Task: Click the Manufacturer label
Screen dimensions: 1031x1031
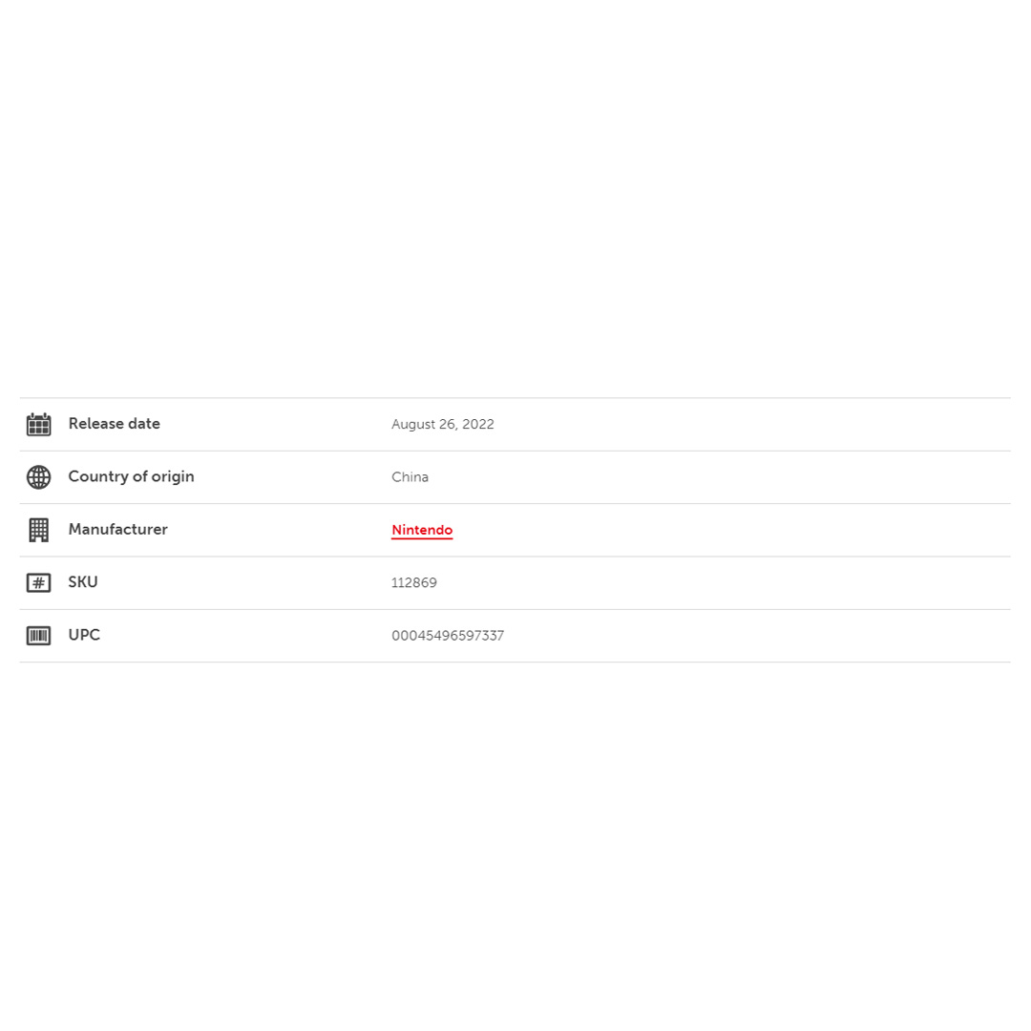Action: [x=117, y=530]
